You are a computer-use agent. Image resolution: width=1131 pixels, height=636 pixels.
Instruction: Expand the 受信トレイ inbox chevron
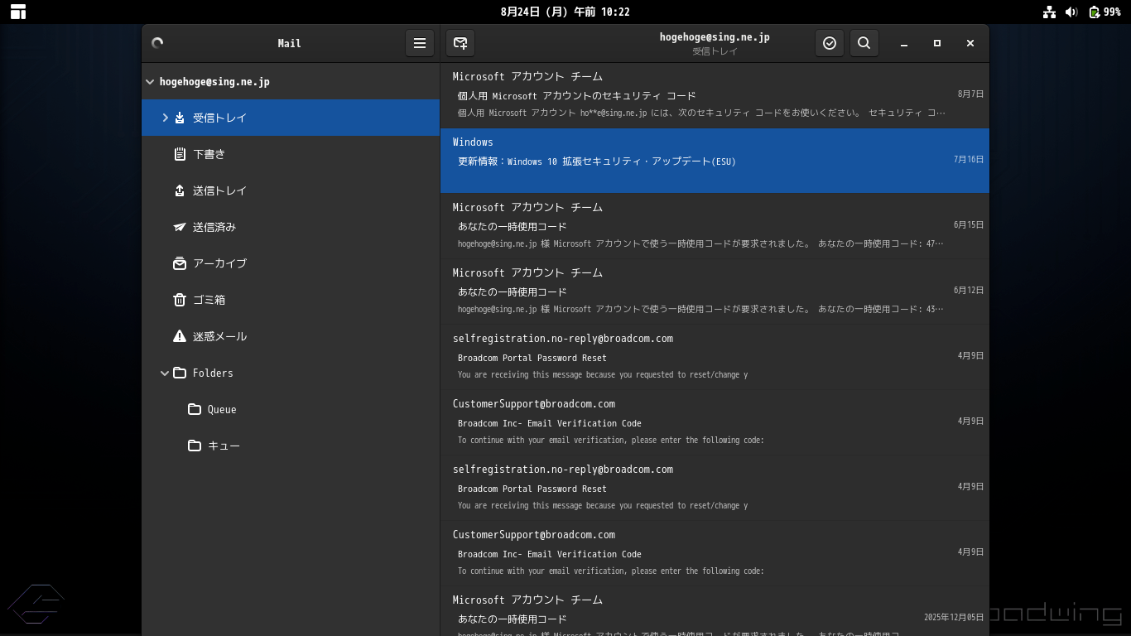click(x=165, y=118)
